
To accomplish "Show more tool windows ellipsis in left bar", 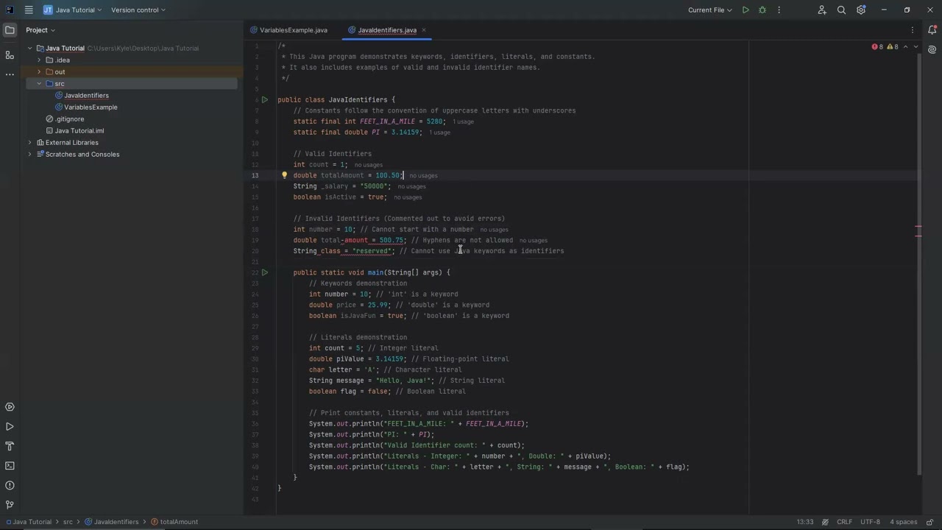I will [x=10, y=74].
